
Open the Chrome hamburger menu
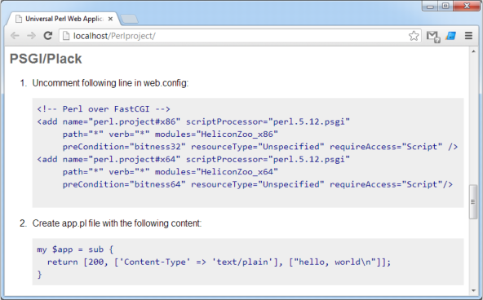468,36
